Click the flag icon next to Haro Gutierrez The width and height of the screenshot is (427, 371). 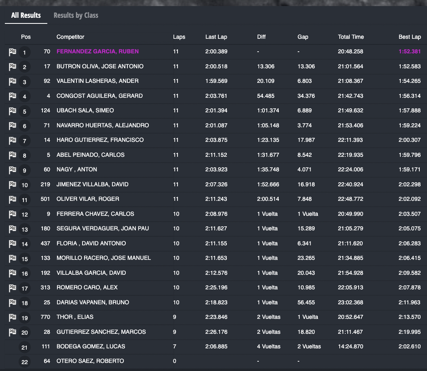13,140
